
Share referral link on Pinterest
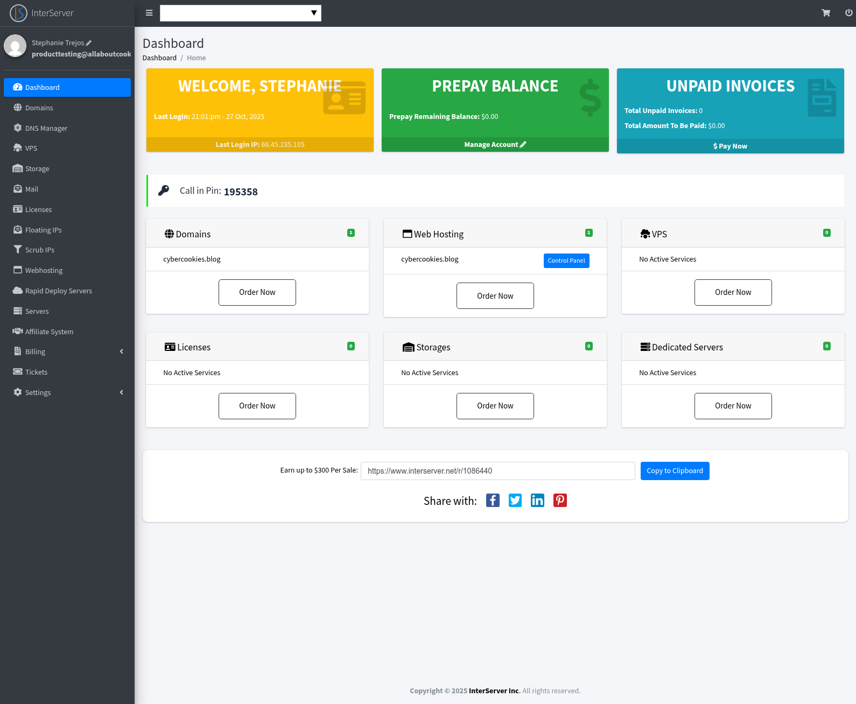(560, 501)
